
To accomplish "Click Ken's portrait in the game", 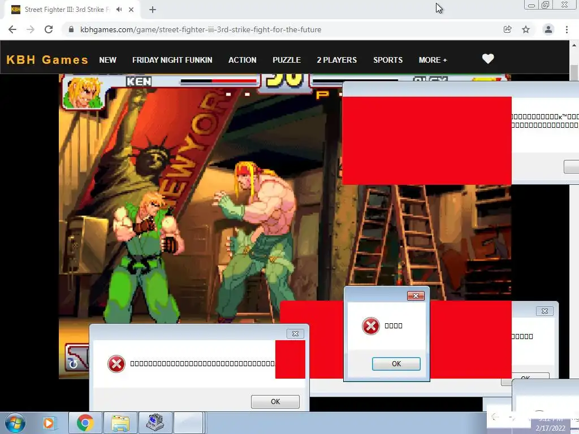I will 84,92.
